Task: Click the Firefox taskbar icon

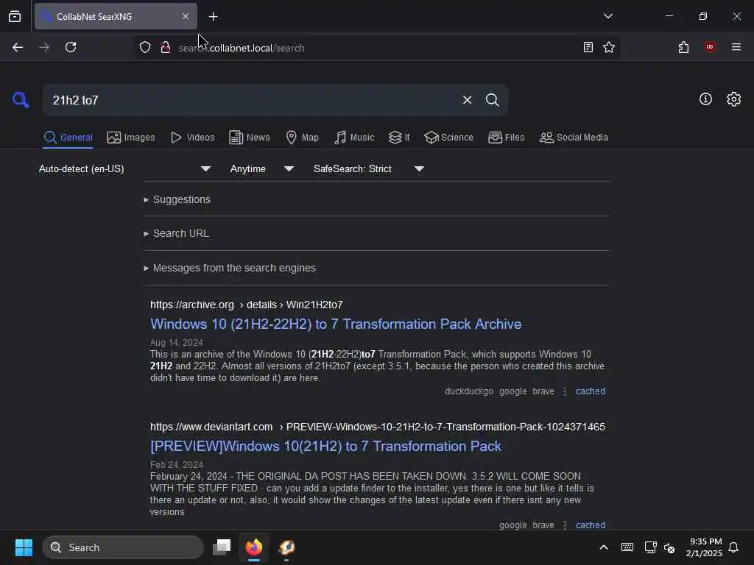Action: click(x=254, y=547)
